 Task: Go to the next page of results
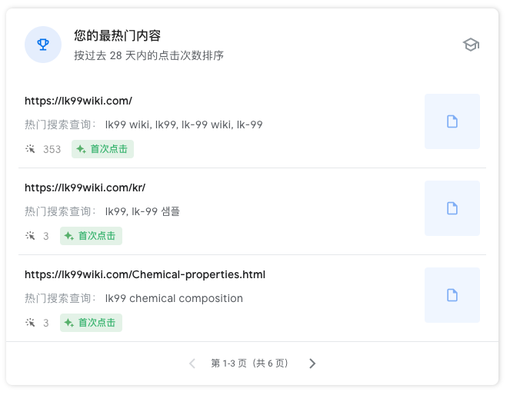(x=312, y=363)
